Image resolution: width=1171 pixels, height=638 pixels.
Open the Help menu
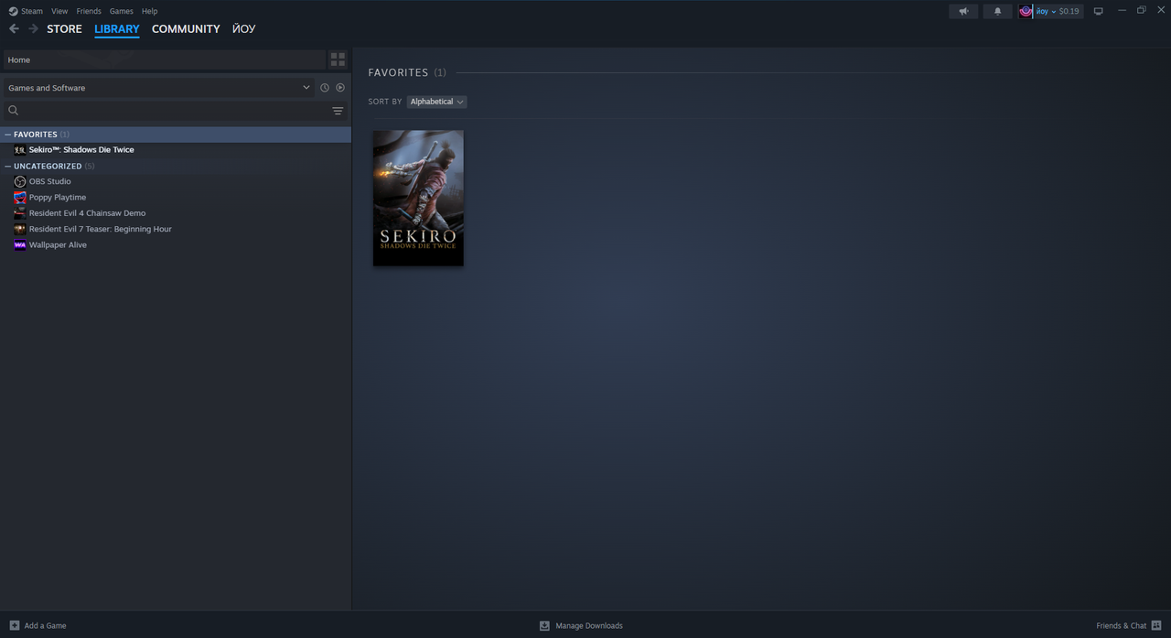[x=149, y=11]
